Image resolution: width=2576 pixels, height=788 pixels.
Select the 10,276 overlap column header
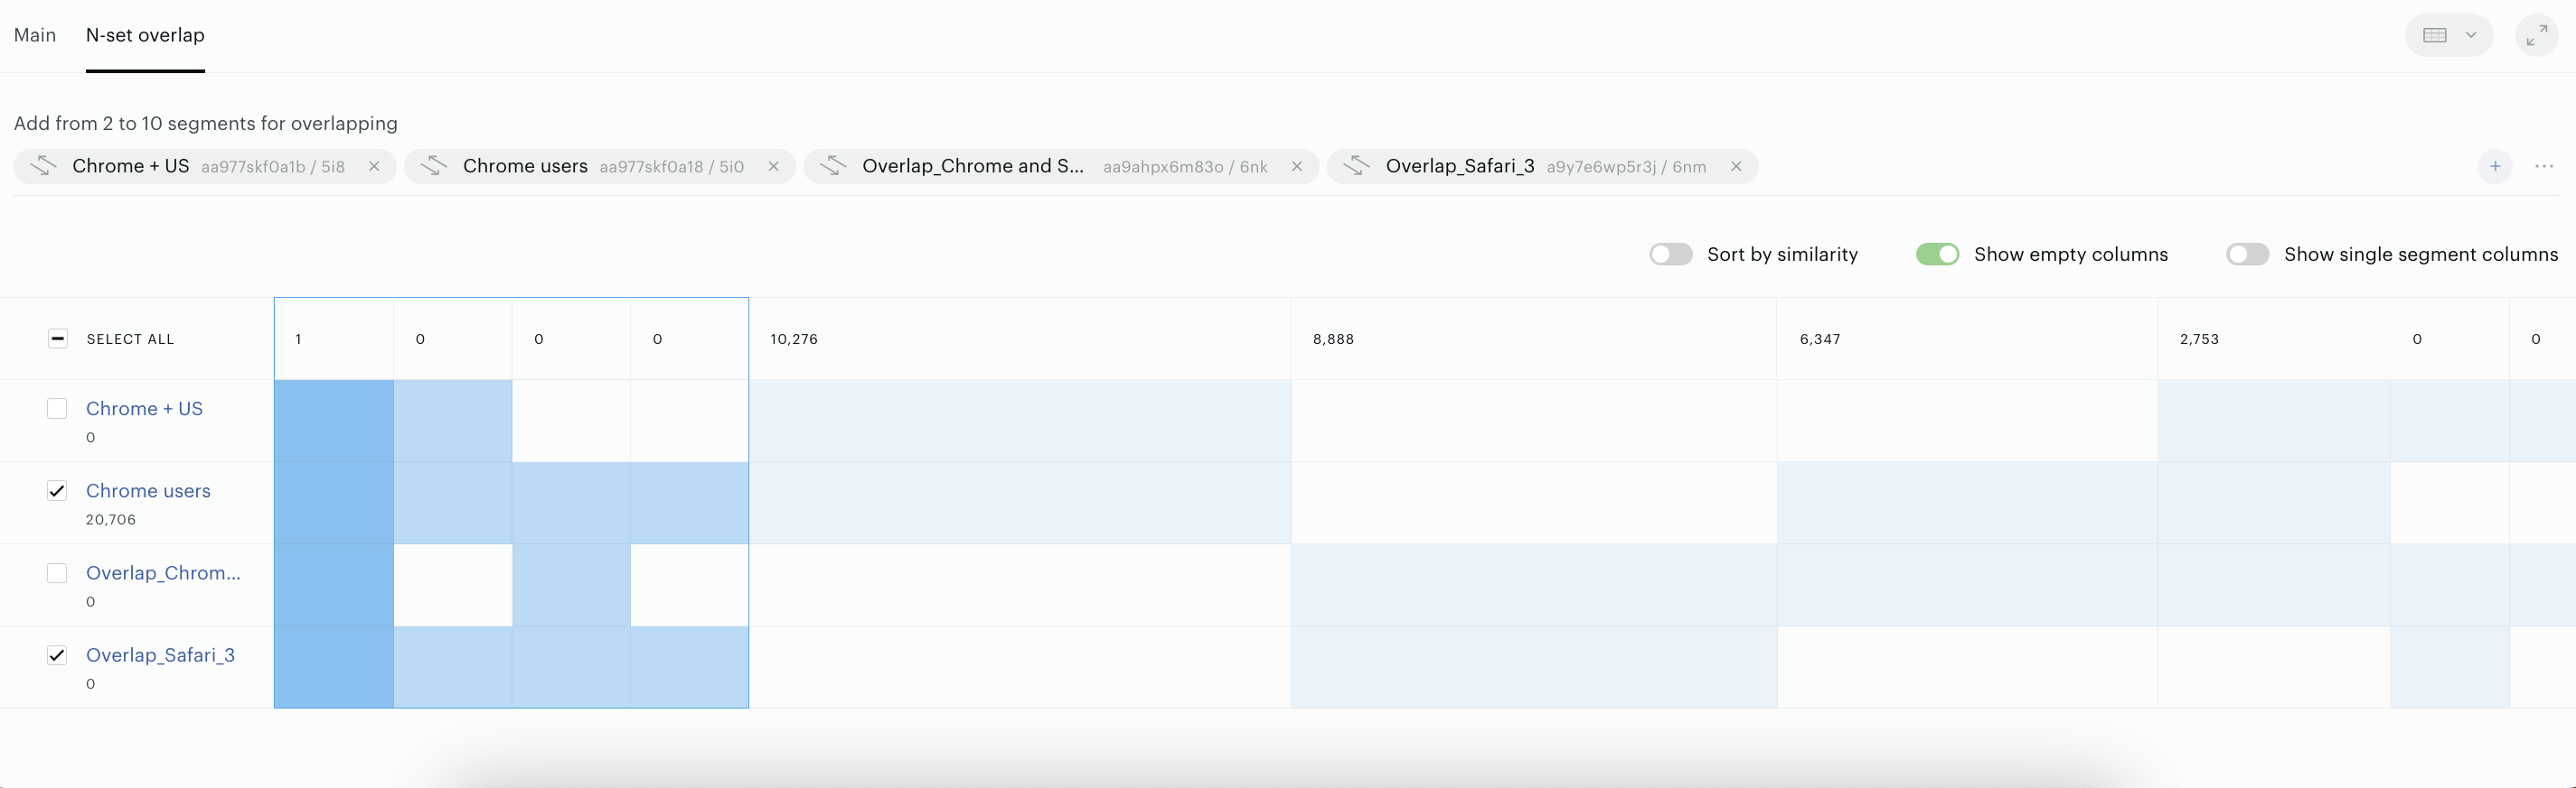coord(1019,338)
